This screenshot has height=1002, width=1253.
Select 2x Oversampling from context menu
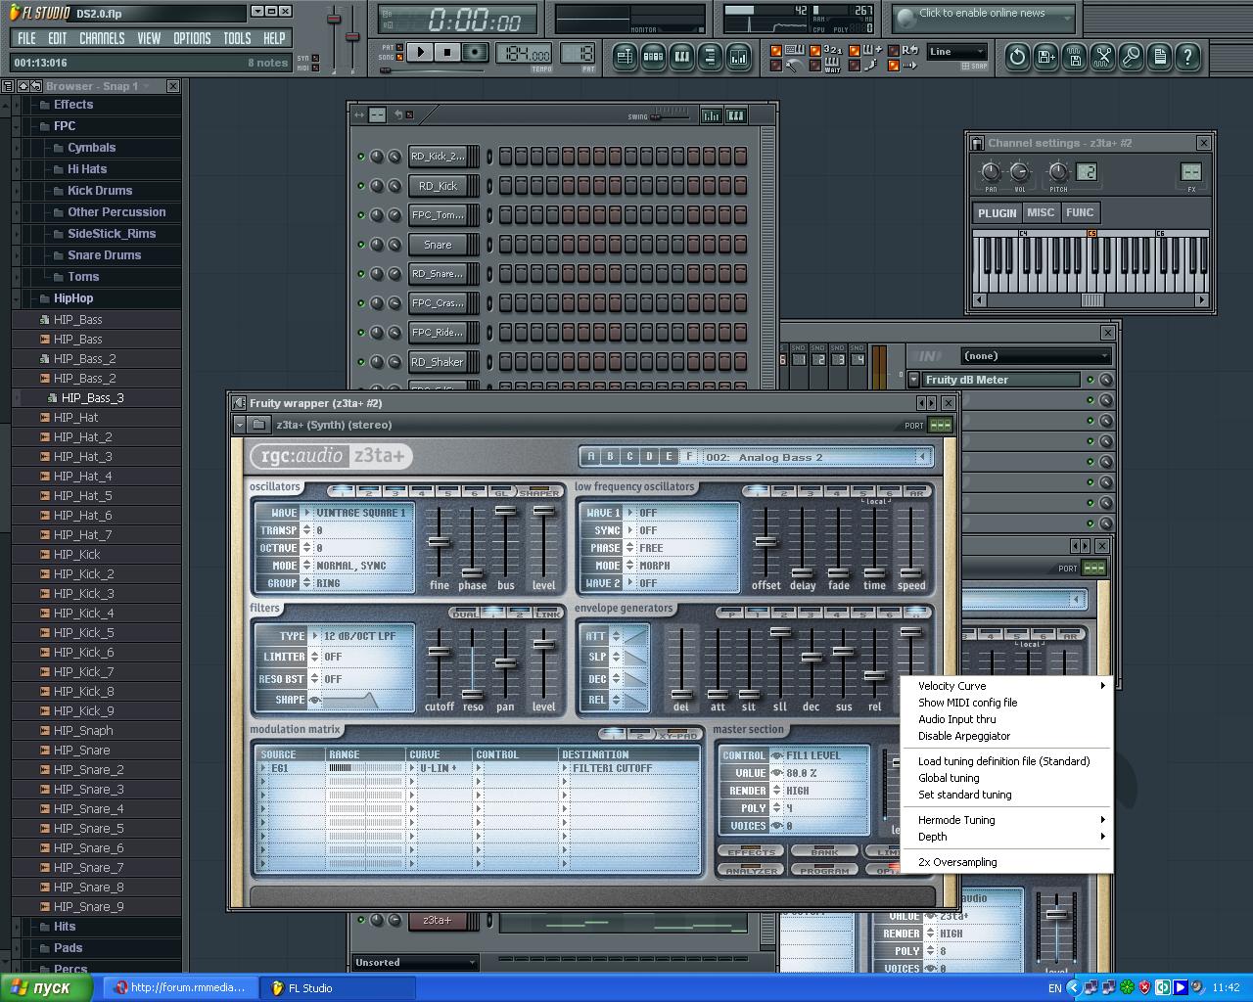[x=957, y=862]
